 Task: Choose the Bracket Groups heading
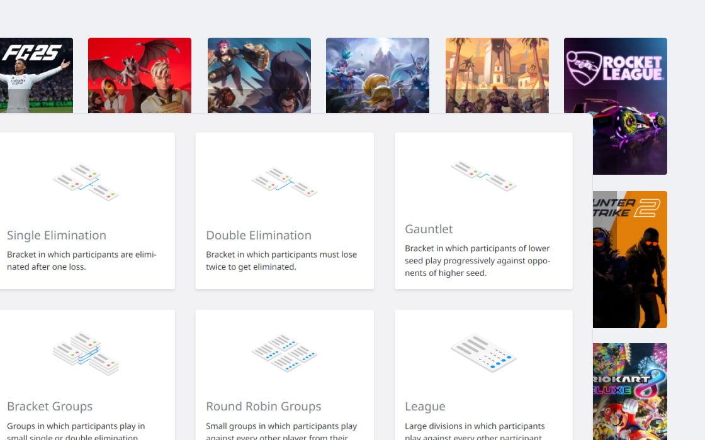[x=50, y=406]
